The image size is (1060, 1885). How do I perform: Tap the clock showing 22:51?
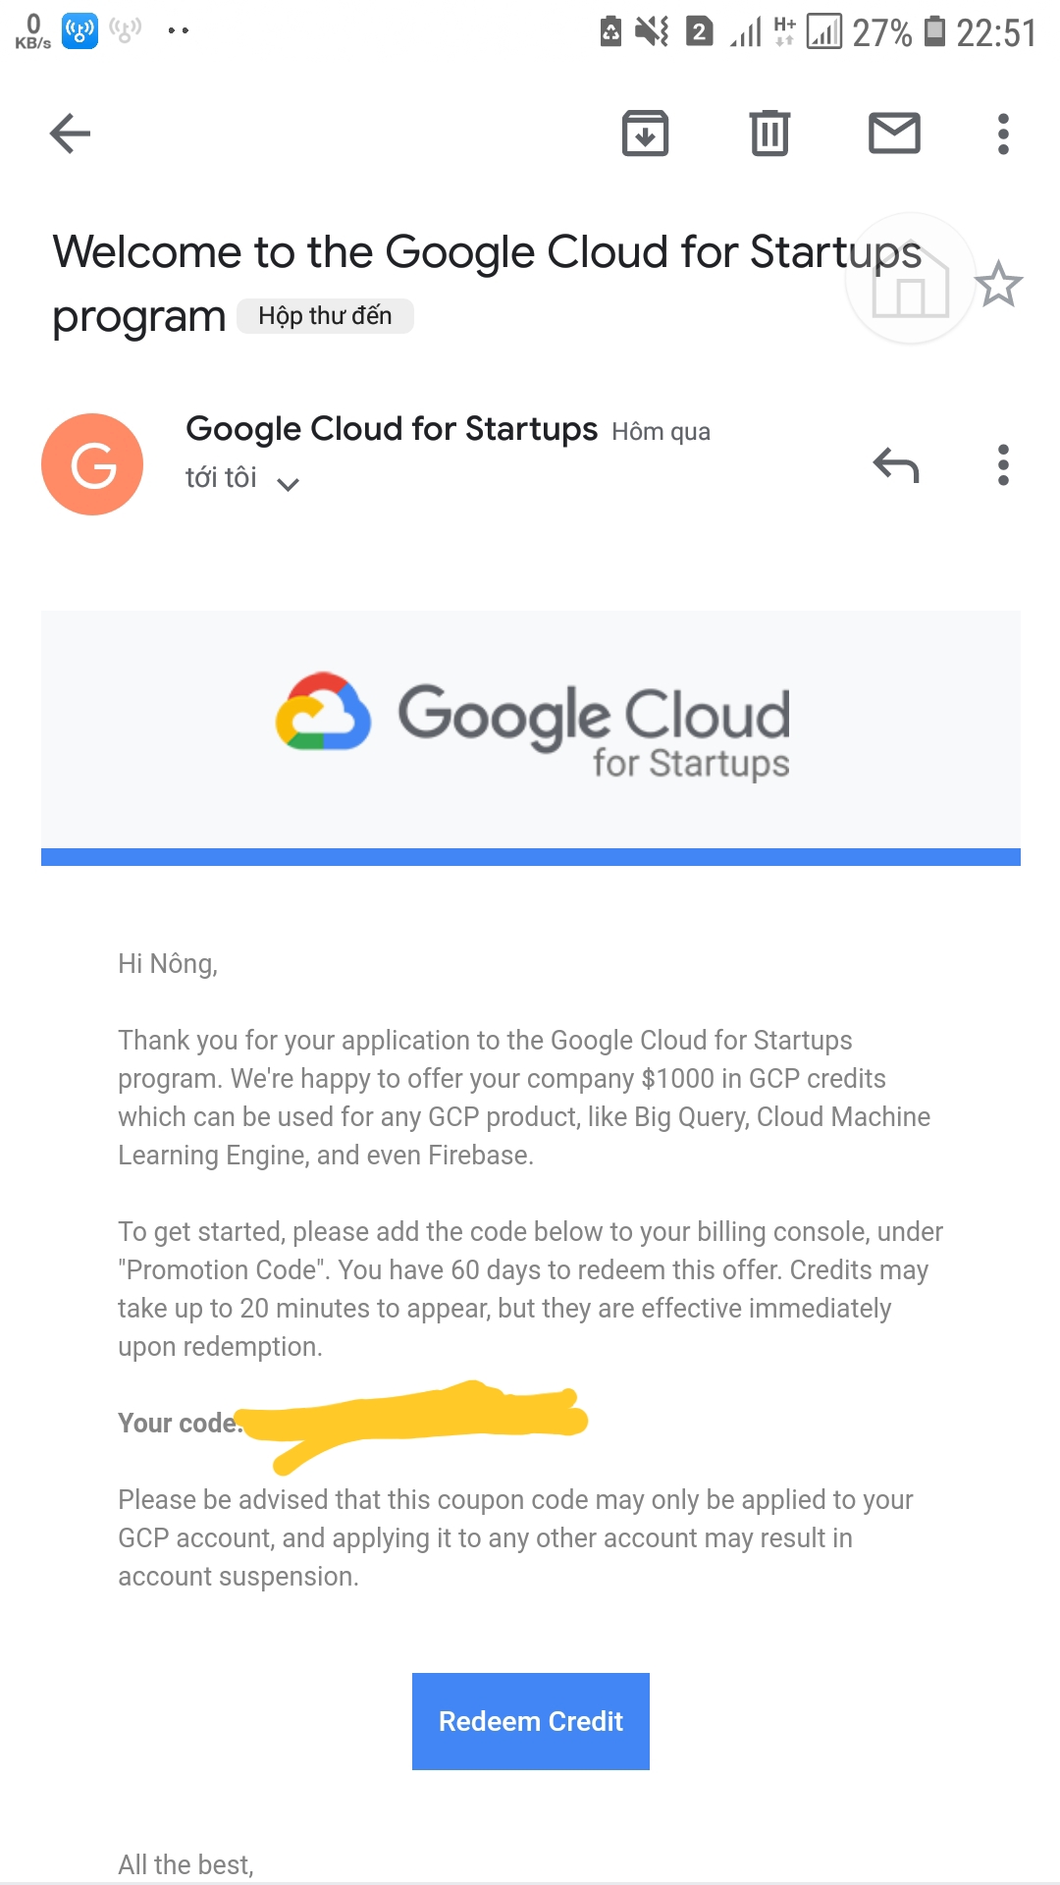996,33
